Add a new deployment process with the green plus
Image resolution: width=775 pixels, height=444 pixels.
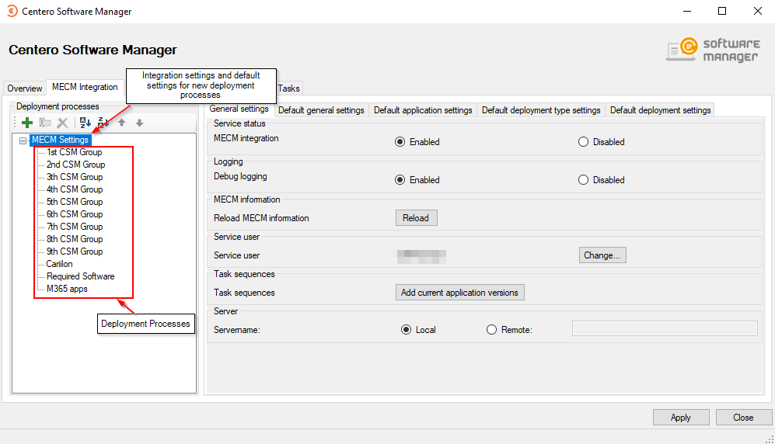[27, 123]
